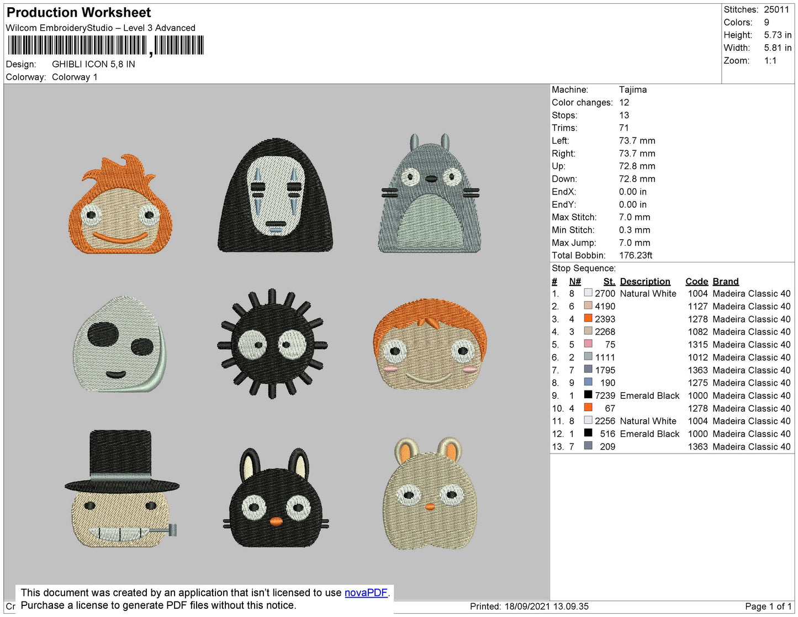
Task: Click the Max Jump value '7.0 mm'
Action: [x=635, y=242]
